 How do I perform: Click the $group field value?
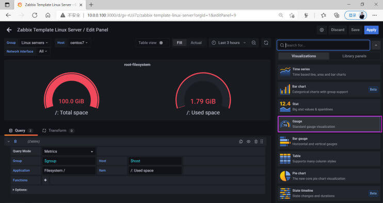point(69,161)
